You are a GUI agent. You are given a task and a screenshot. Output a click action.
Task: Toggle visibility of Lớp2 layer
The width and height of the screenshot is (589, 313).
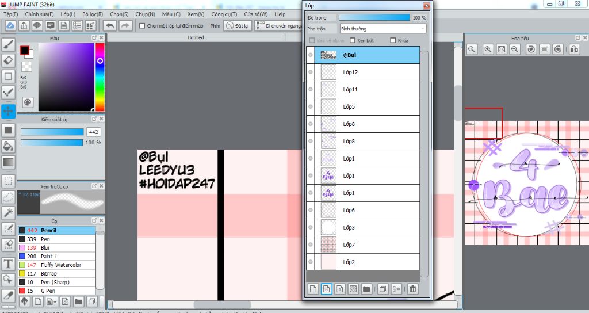311,262
